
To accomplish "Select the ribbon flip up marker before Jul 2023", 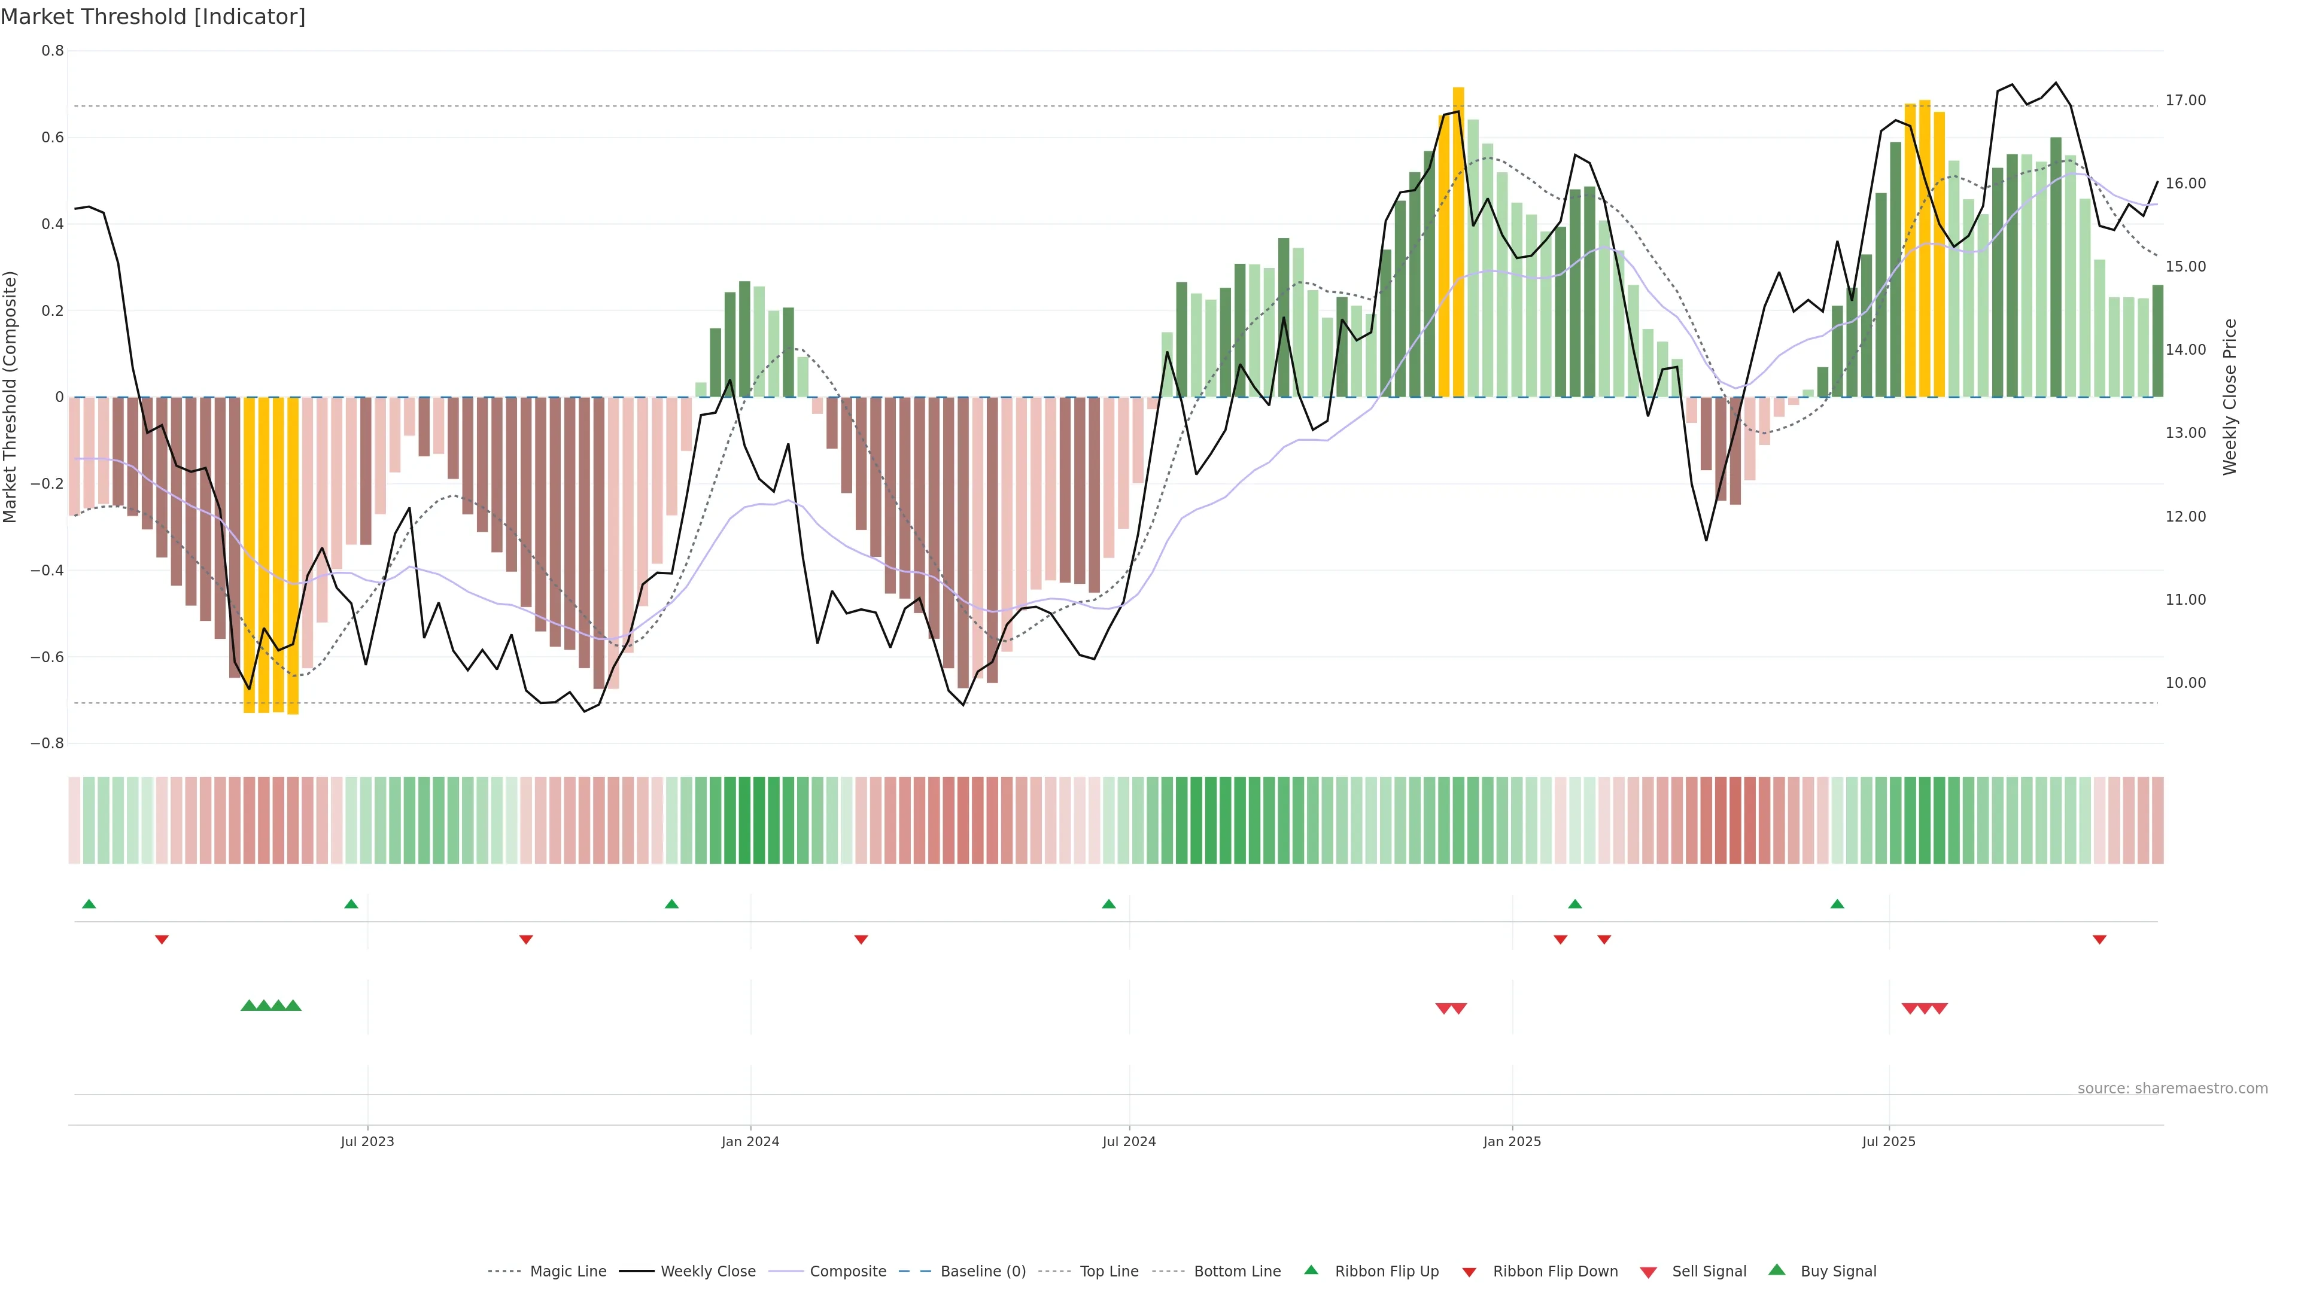I will 351,904.
